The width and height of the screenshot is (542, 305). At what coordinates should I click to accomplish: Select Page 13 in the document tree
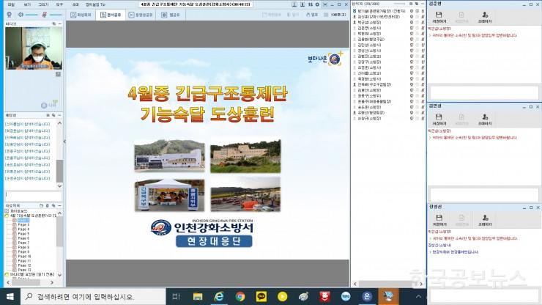coord(24,270)
